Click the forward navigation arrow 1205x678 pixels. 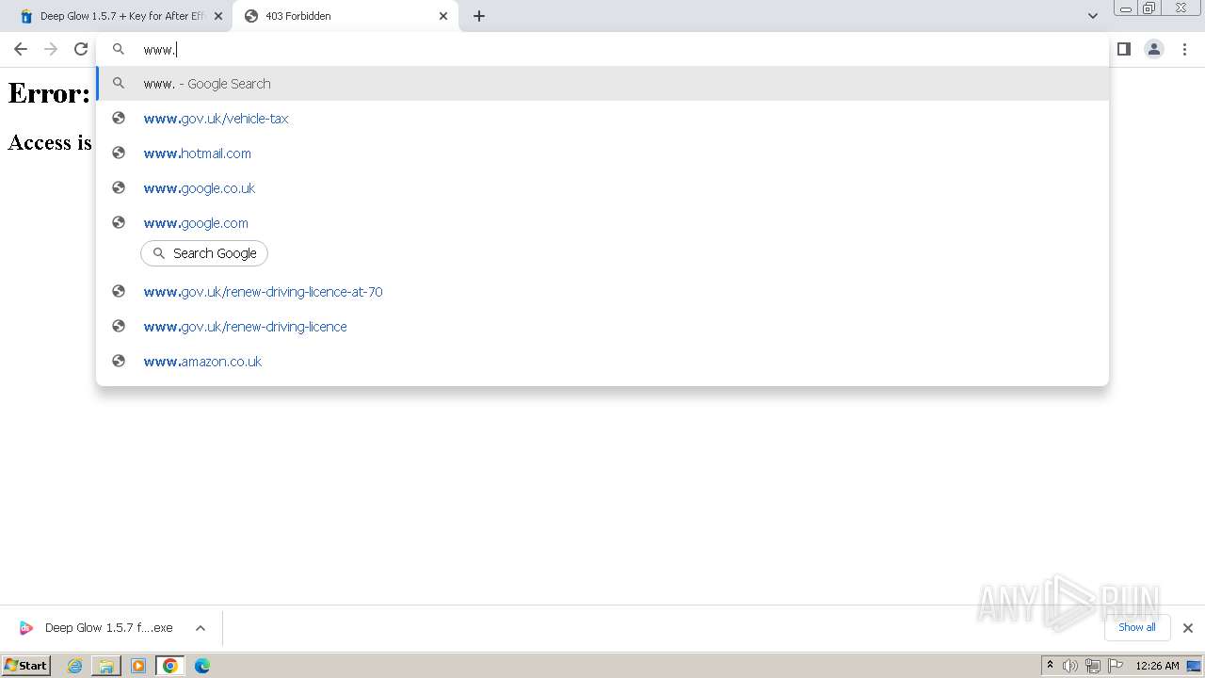(x=51, y=49)
